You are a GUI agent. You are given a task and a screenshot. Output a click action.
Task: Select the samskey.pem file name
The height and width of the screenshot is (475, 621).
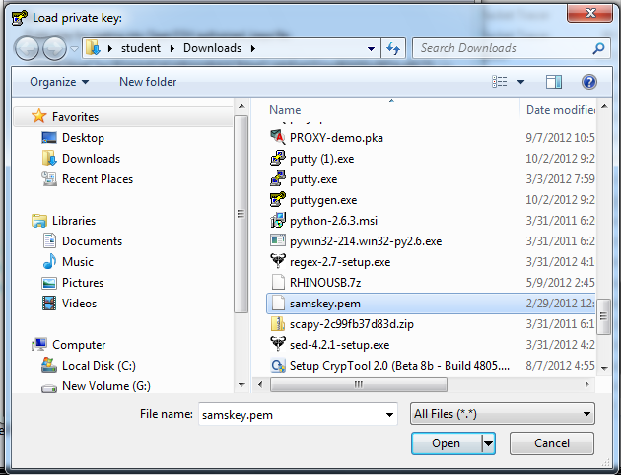click(324, 304)
